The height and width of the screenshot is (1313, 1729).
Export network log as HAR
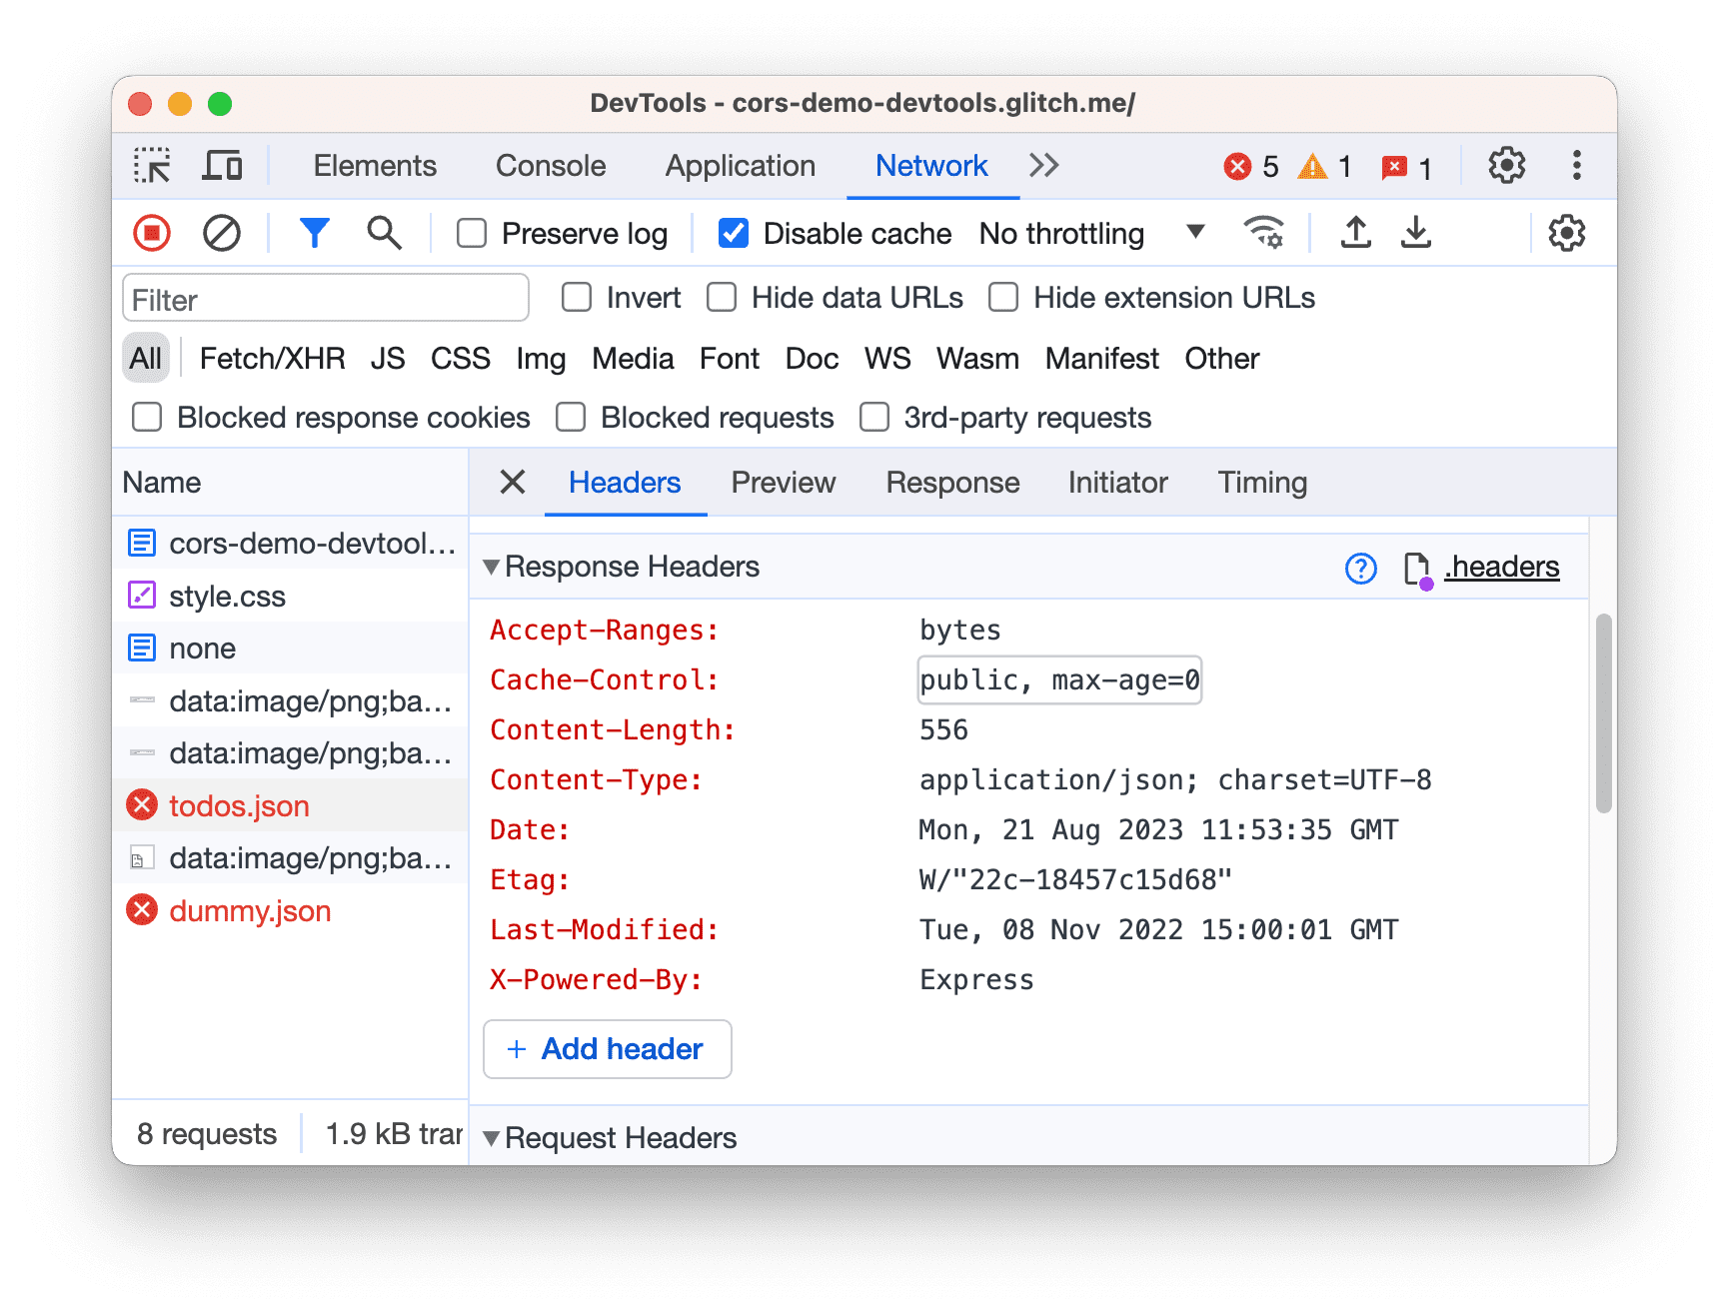(x=1415, y=233)
